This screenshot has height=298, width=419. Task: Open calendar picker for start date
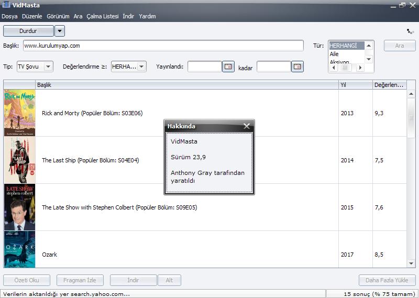(x=228, y=67)
